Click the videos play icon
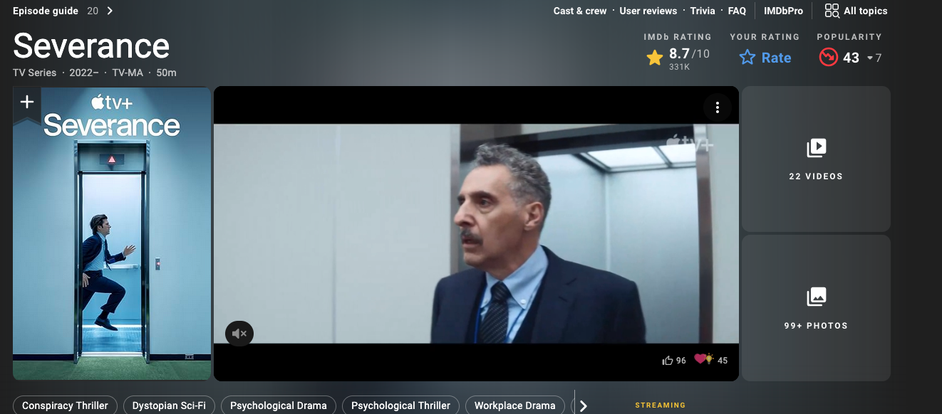This screenshot has width=942, height=414. tap(816, 148)
